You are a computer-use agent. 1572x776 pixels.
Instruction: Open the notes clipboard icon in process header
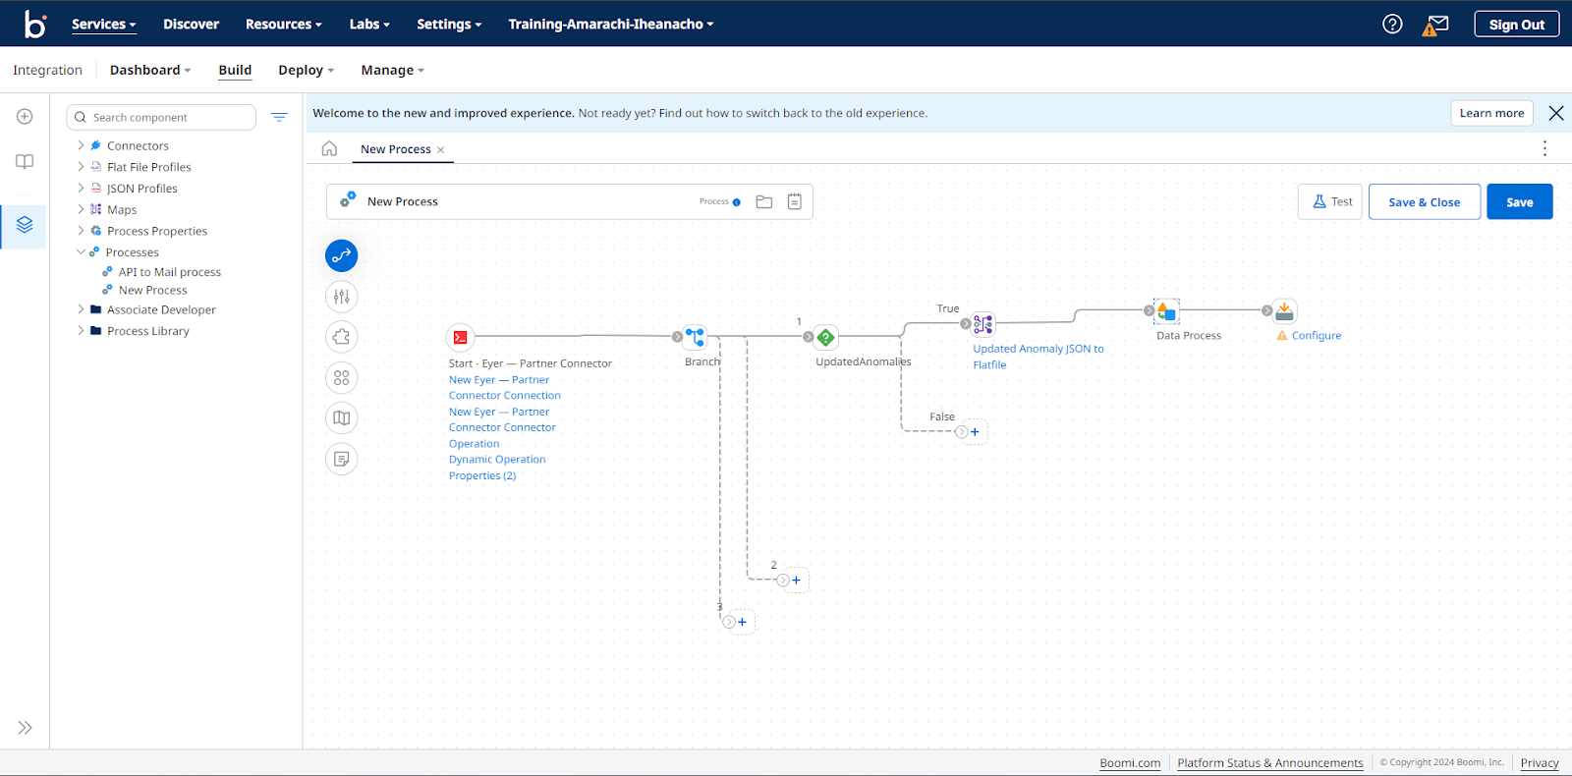click(x=795, y=201)
